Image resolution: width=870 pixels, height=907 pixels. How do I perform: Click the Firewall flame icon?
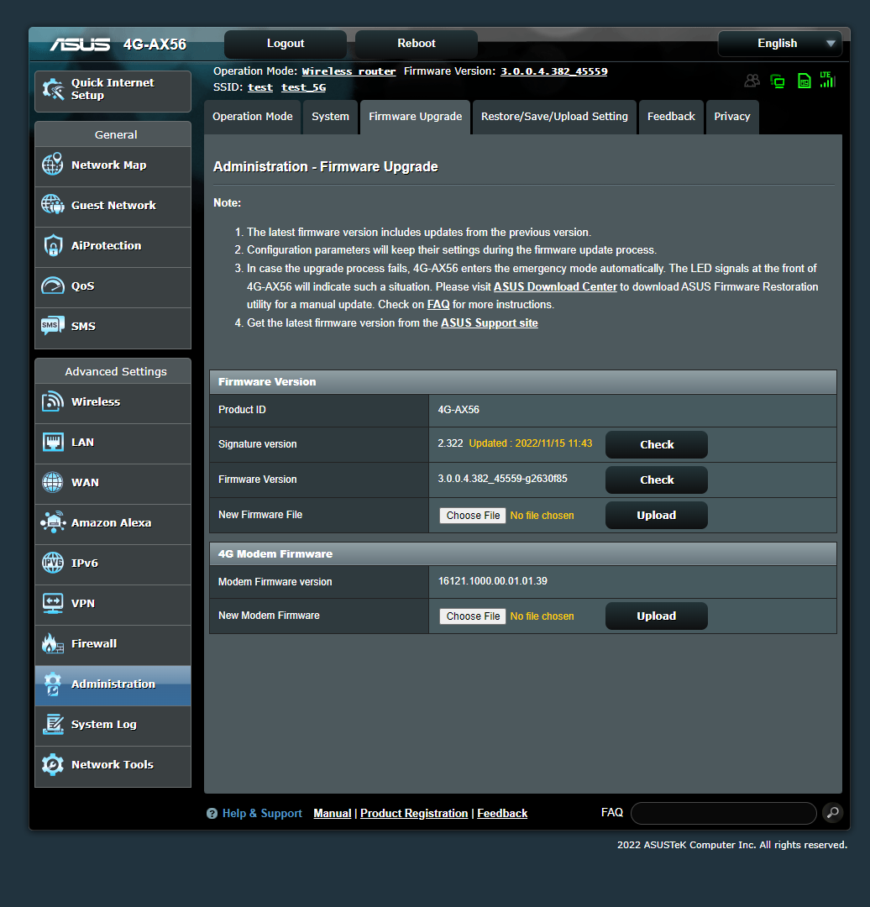click(x=53, y=643)
